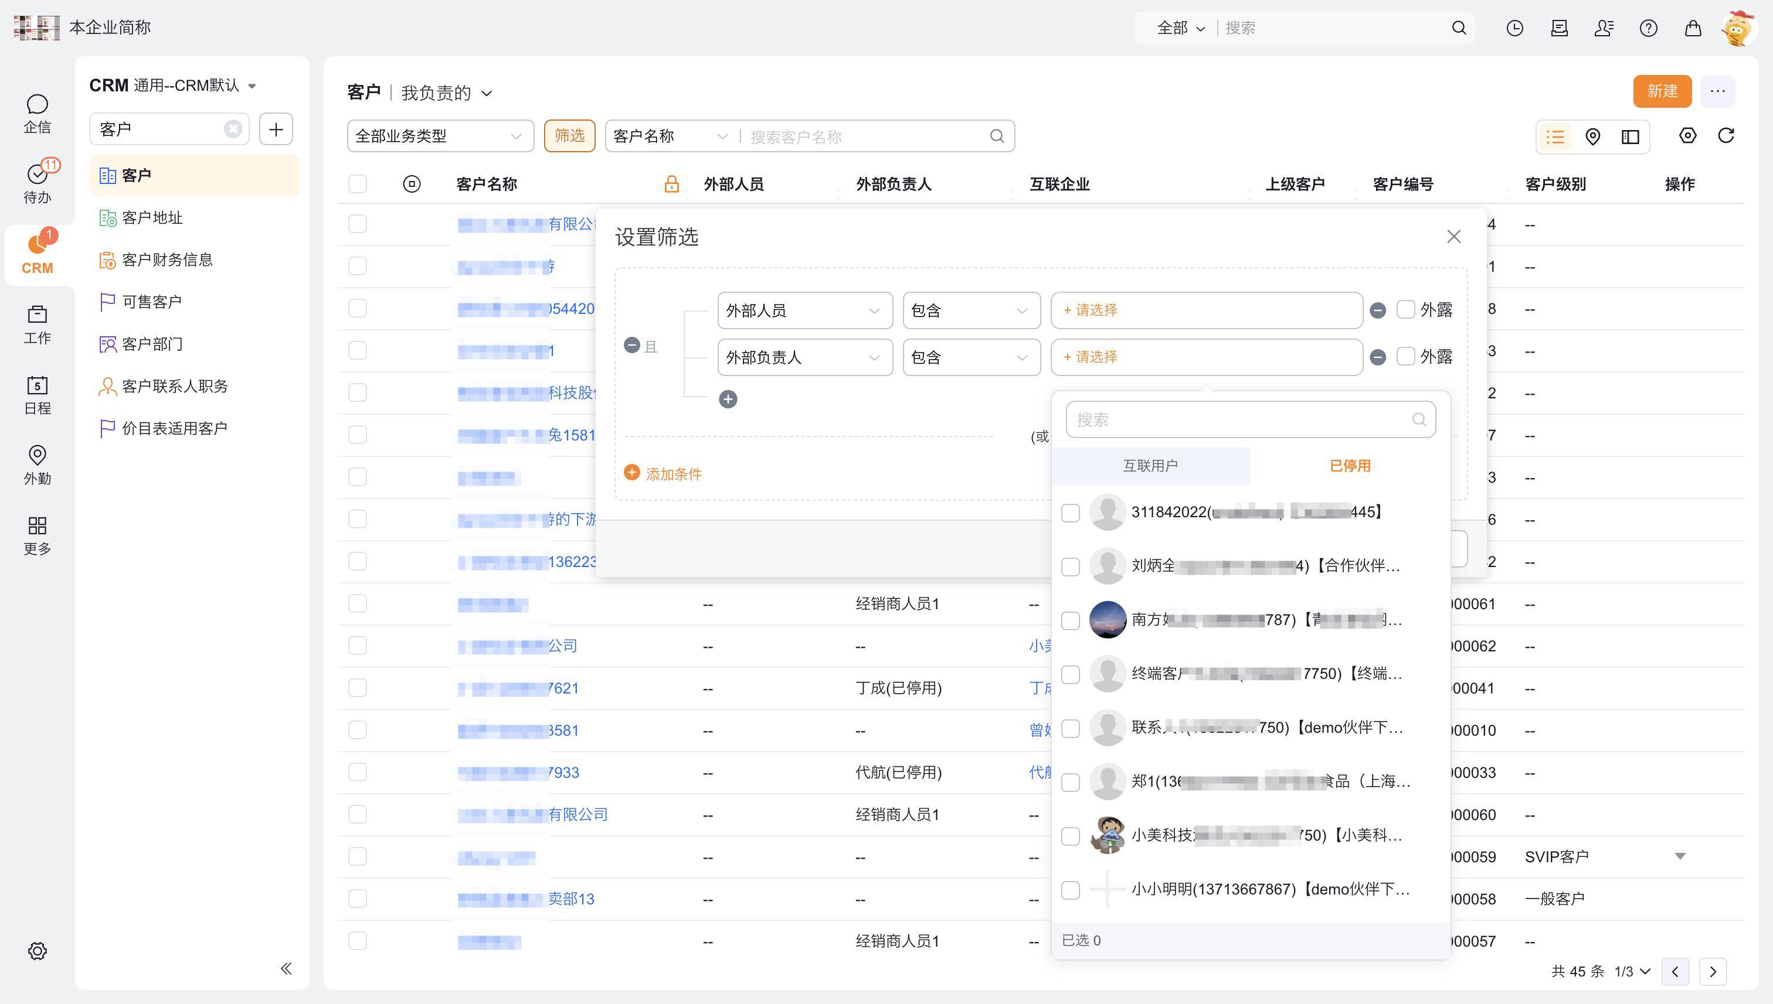
Task: Open 客户财务信息 menu item
Action: point(167,260)
